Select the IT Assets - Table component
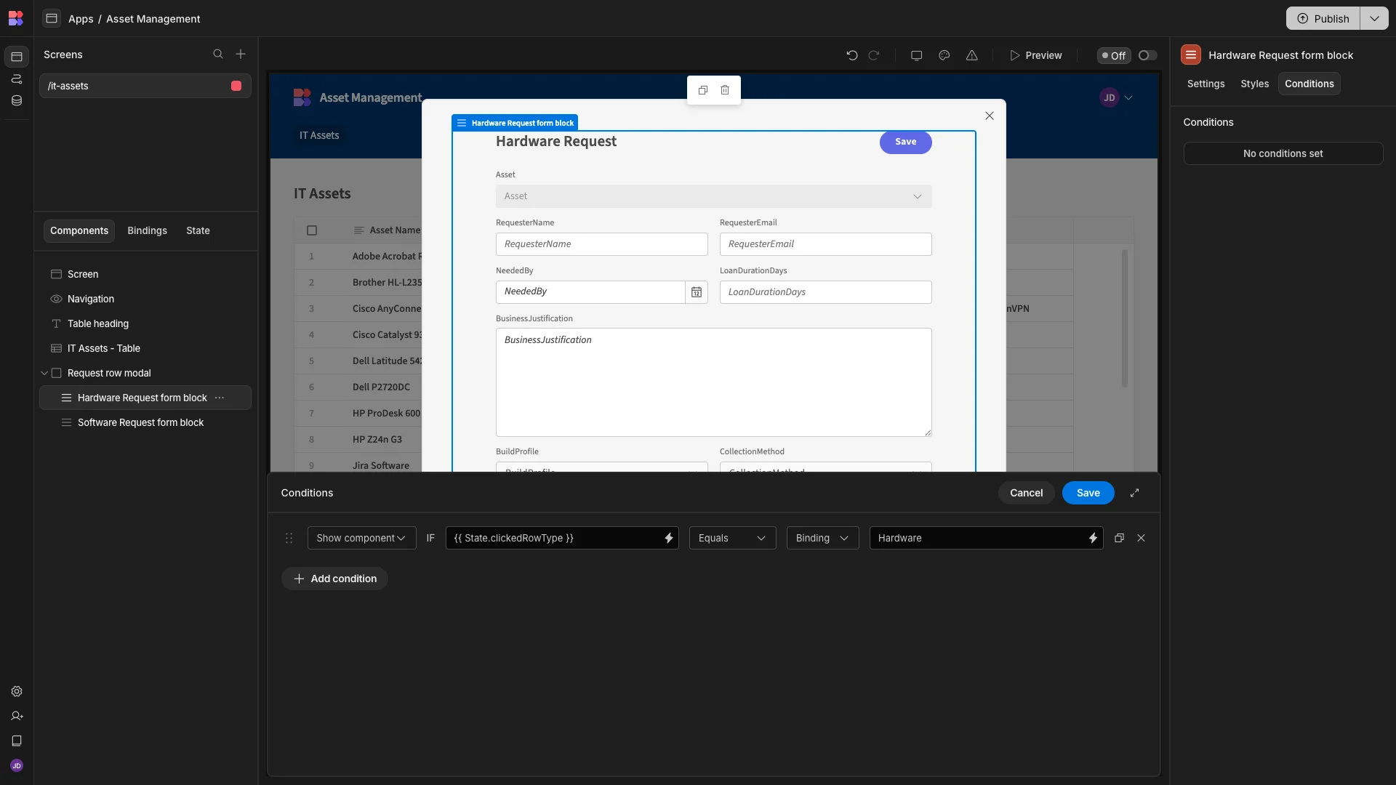This screenshot has height=785, width=1396. tap(145, 348)
